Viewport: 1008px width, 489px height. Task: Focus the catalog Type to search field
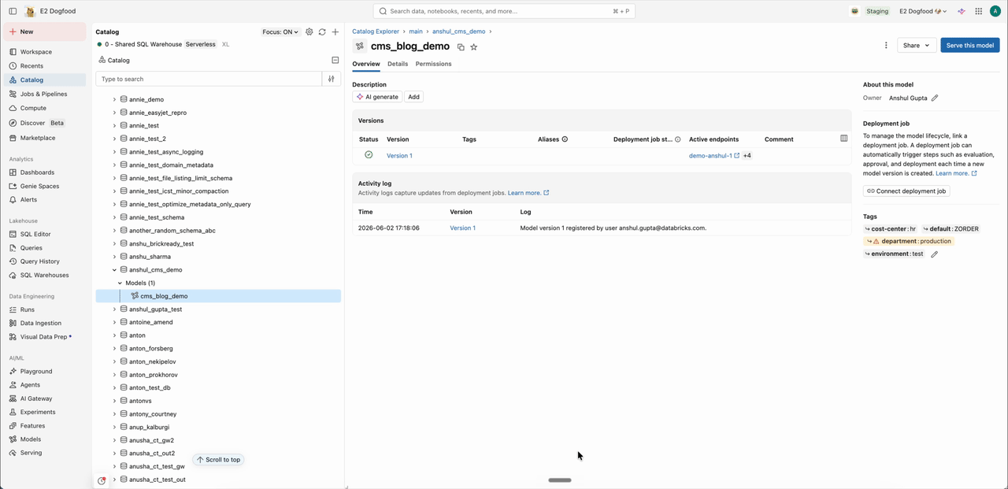point(209,79)
